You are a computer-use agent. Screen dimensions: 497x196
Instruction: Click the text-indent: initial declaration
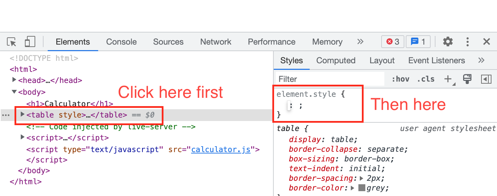[337, 169]
